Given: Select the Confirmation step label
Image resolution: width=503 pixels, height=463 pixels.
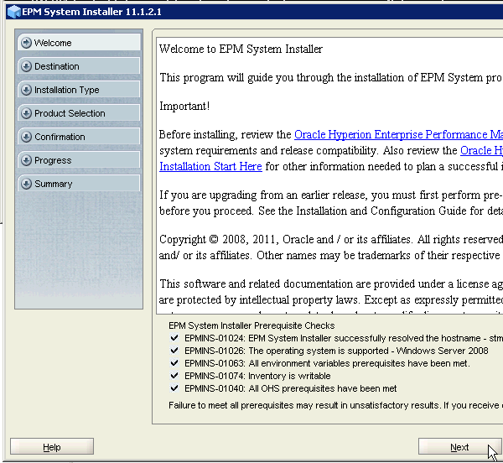Looking at the screenshot, I should tap(60, 137).
